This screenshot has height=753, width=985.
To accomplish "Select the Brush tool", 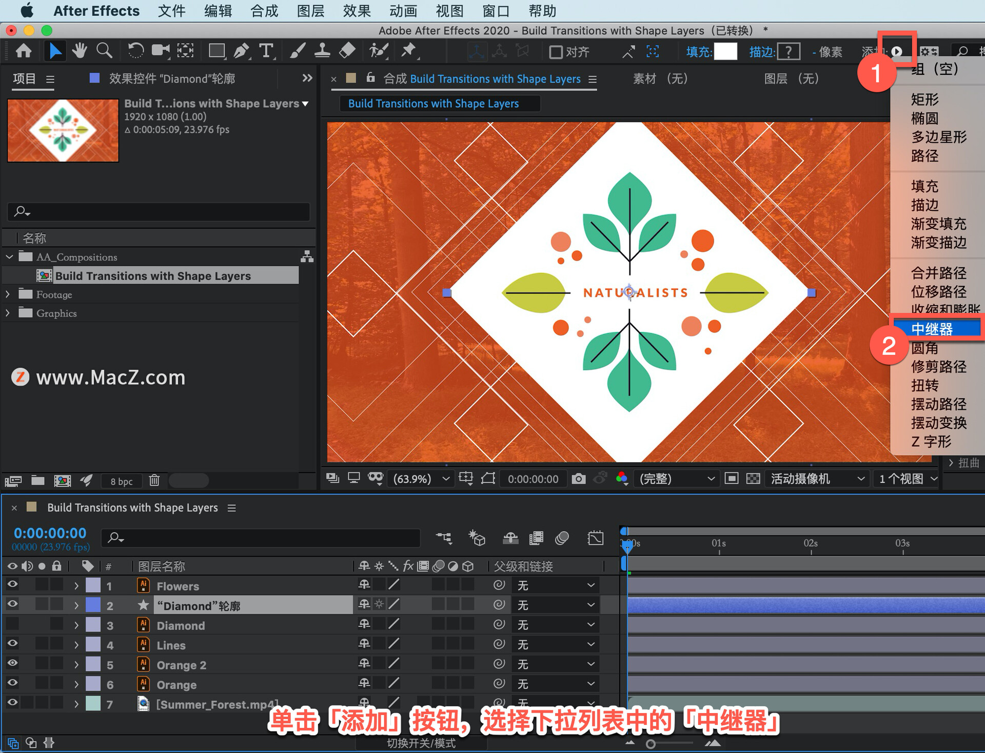I will pos(298,51).
